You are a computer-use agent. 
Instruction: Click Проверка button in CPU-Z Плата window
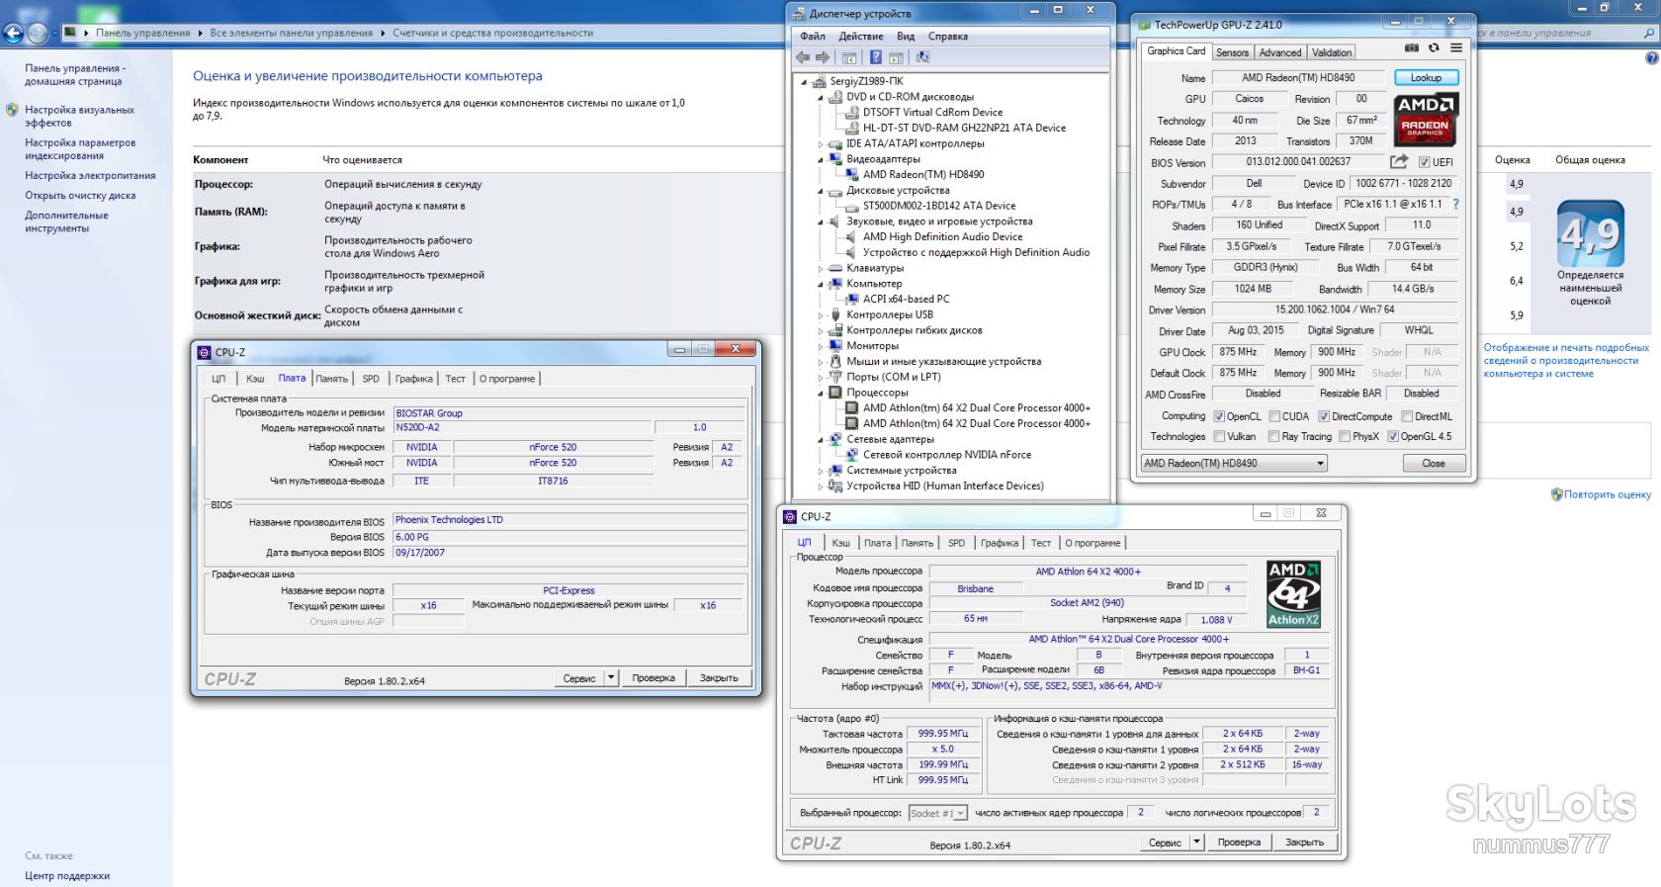point(654,677)
